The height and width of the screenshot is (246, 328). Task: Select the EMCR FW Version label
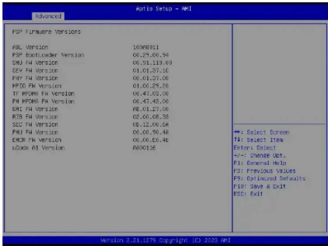coord(37,140)
